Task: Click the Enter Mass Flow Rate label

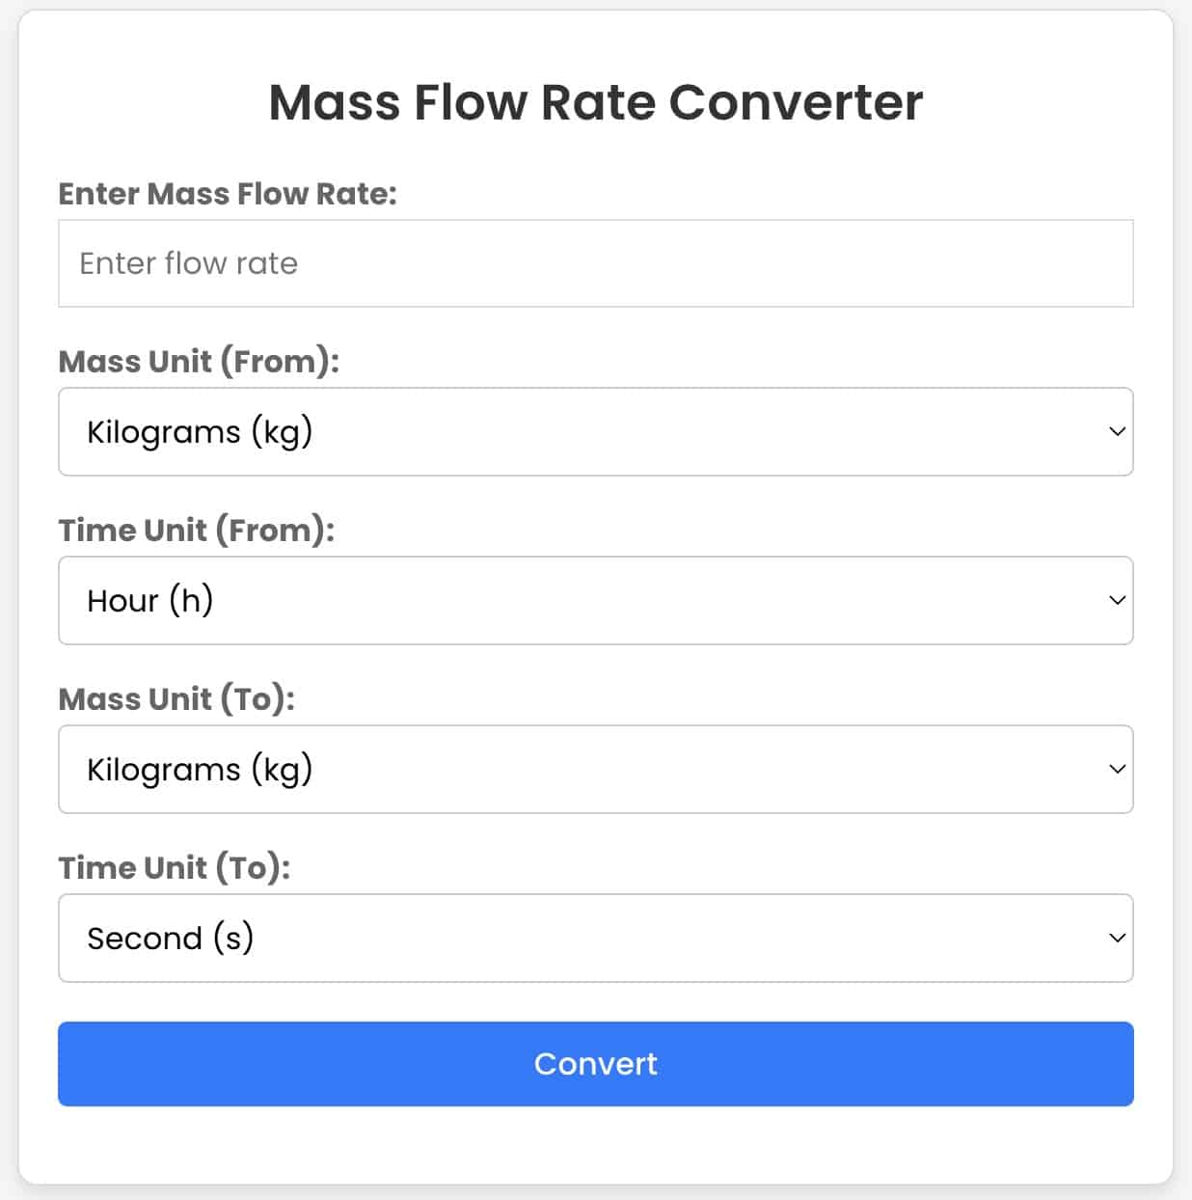Action: [229, 193]
